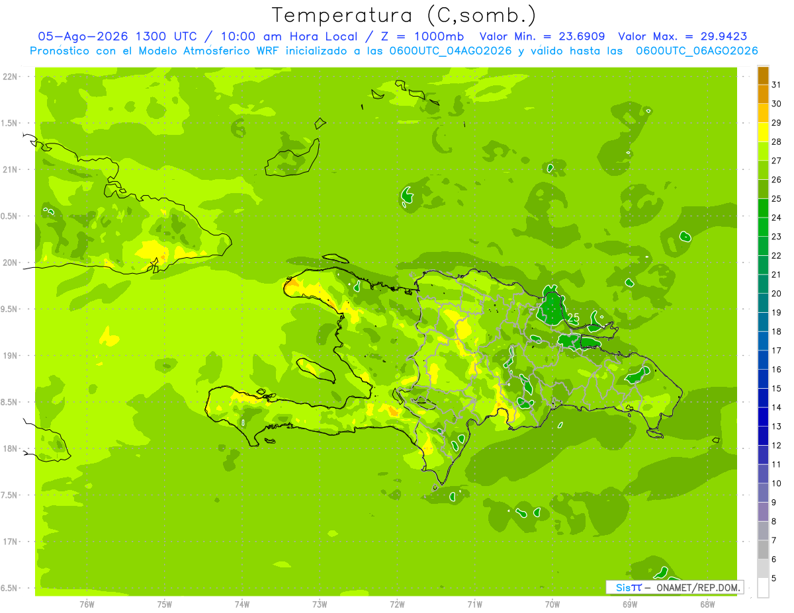Pick the brown legend swatch above 31
The image size is (794, 613).
click(763, 76)
